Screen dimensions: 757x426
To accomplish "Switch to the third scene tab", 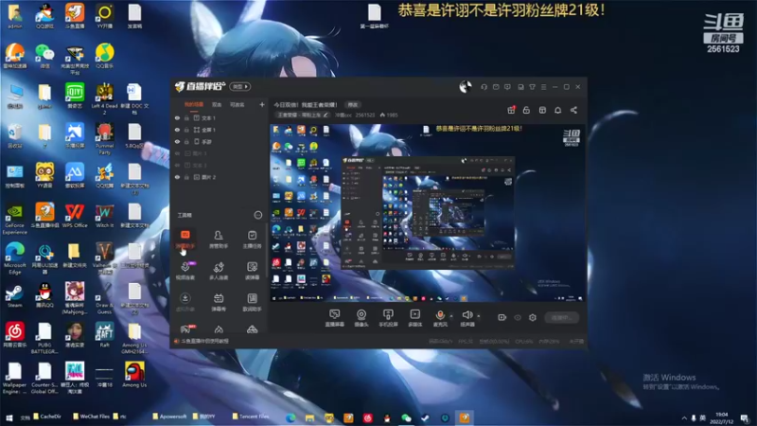I will (237, 104).
